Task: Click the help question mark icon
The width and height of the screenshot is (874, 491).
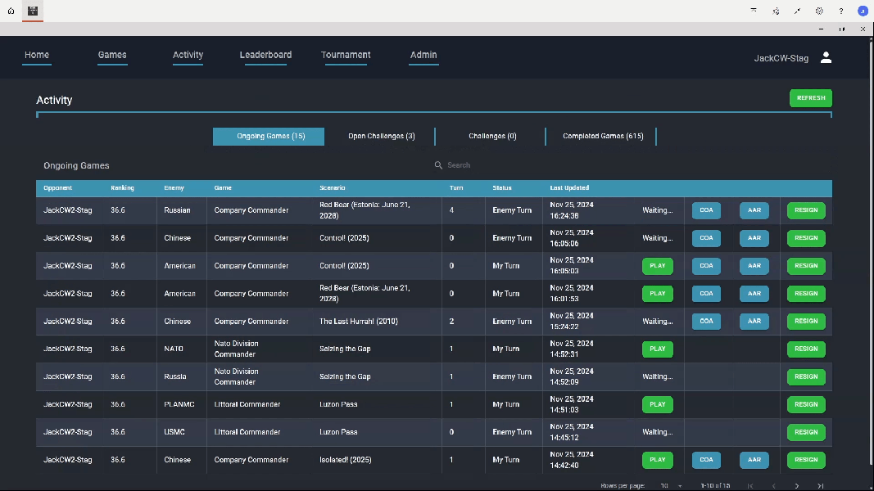Action: (840, 11)
